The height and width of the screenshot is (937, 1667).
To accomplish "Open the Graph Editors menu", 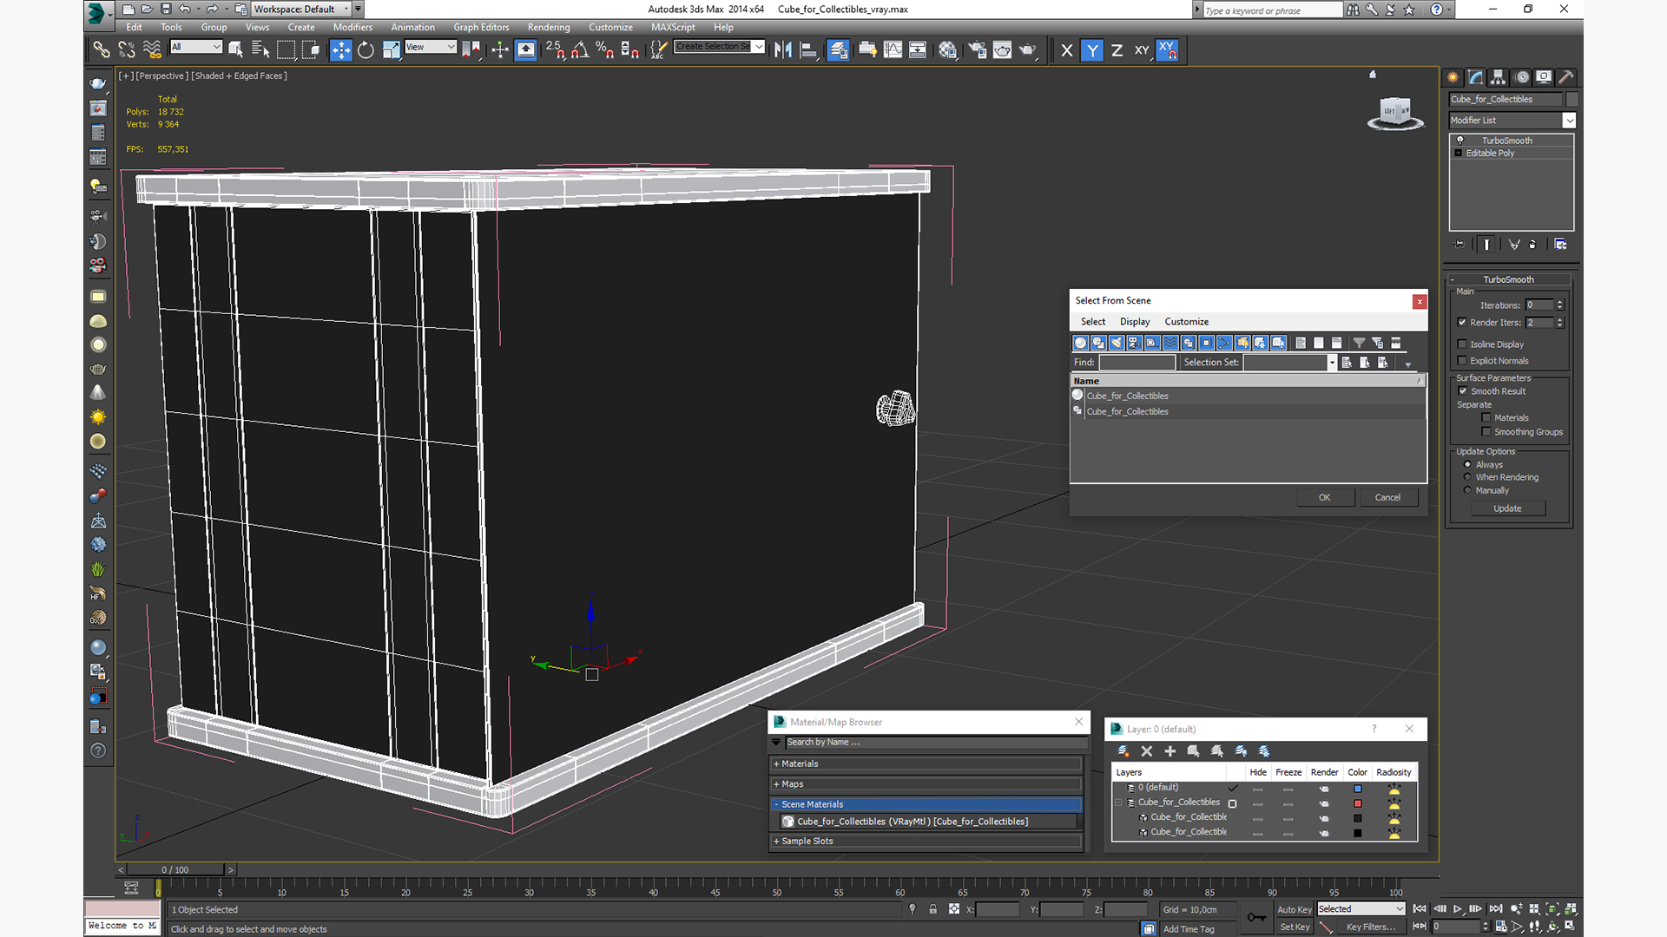I will [481, 27].
